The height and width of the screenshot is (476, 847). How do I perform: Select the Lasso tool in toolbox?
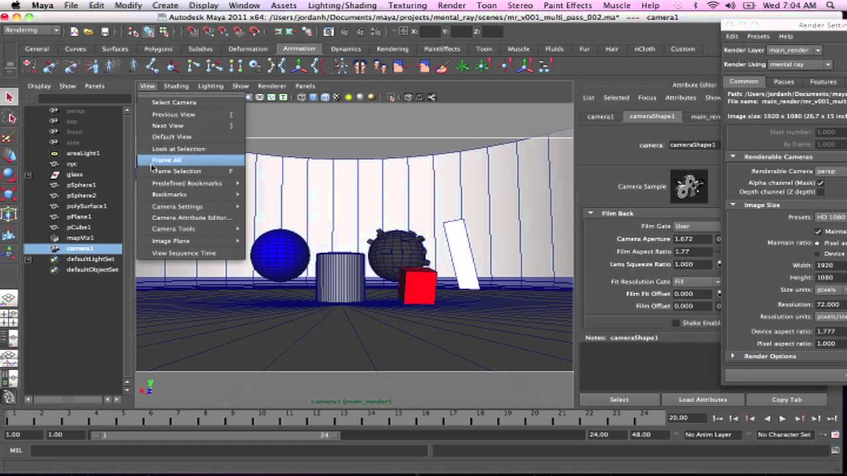9,118
